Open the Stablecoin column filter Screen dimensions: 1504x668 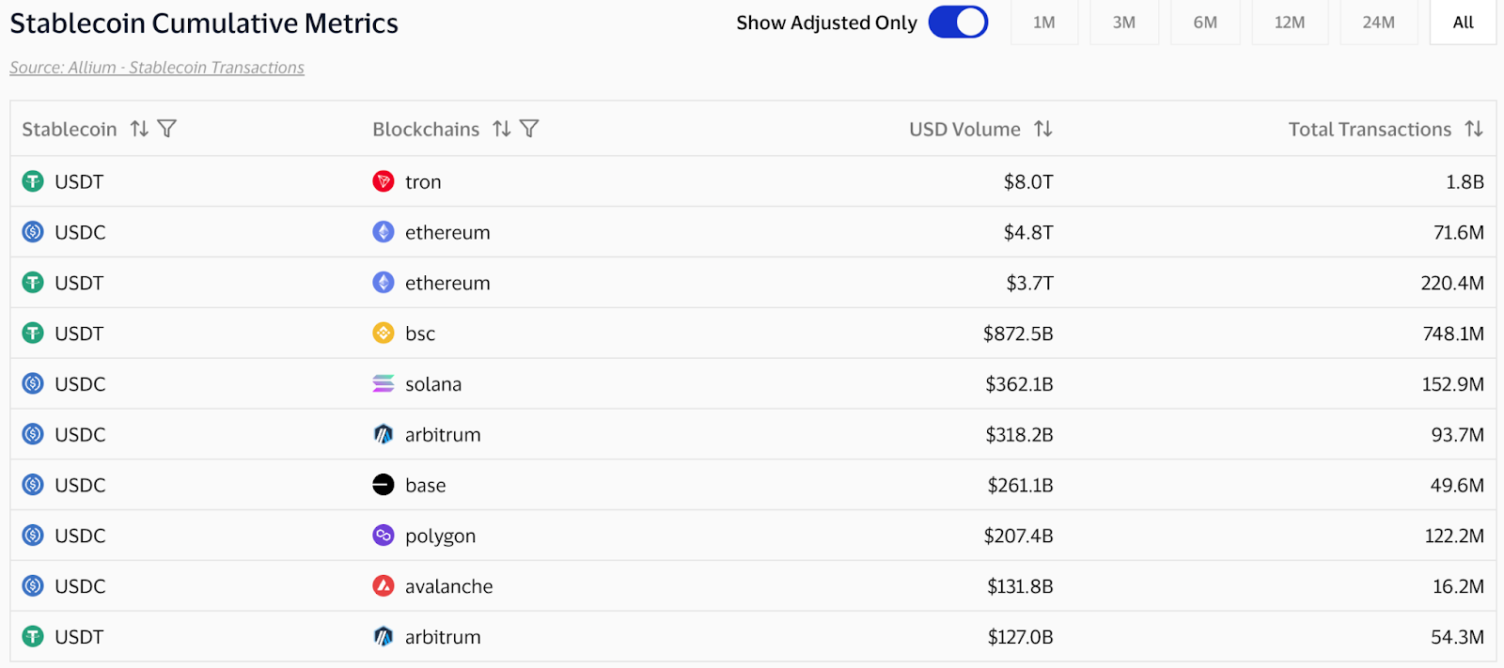pyautogui.click(x=167, y=129)
